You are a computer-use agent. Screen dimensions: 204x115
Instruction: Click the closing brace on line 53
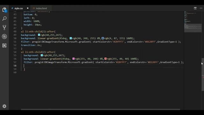pos(22,49)
